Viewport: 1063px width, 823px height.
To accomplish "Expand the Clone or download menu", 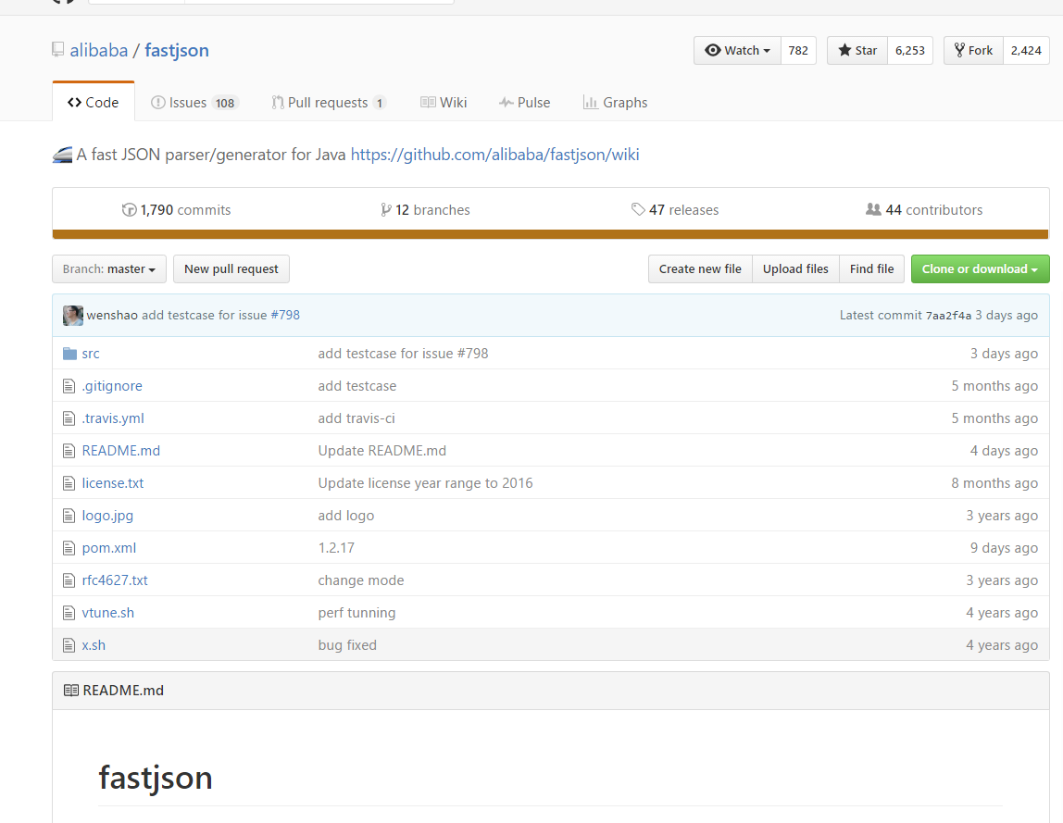I will [981, 269].
